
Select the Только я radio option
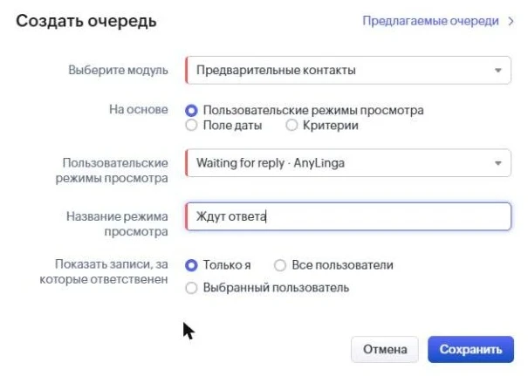pos(191,265)
